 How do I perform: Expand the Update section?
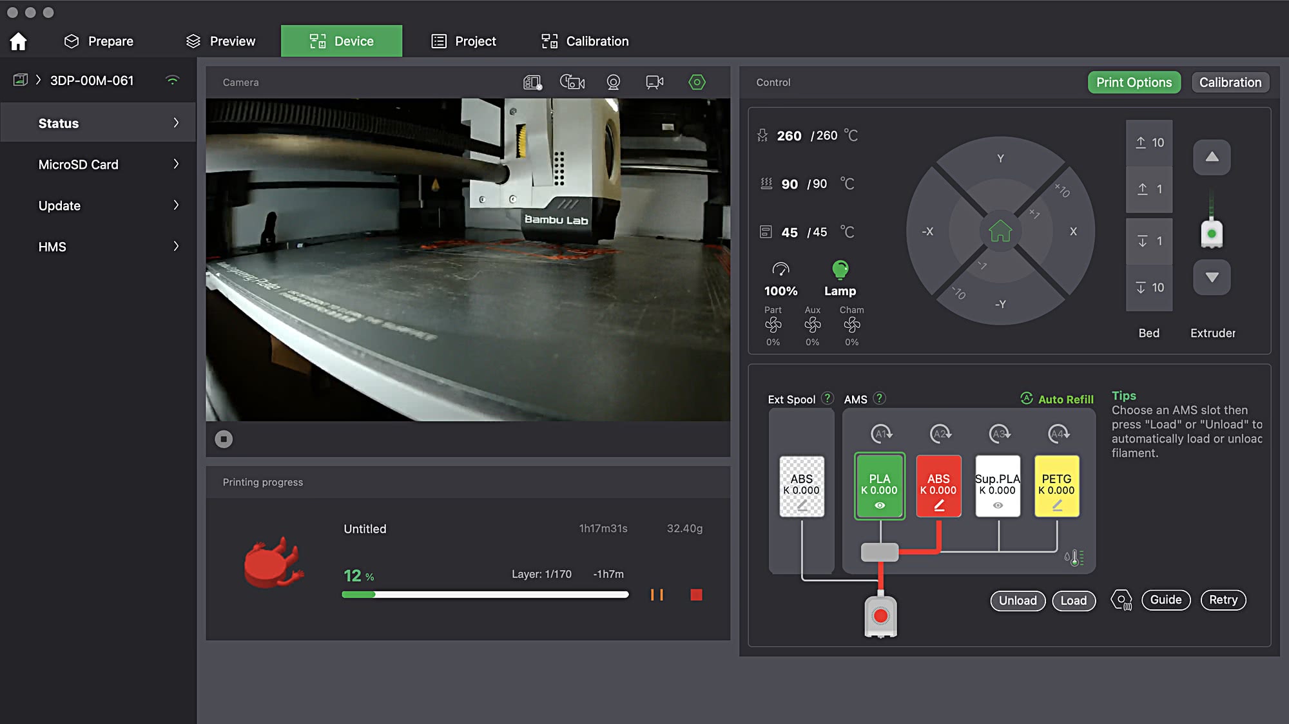98,205
